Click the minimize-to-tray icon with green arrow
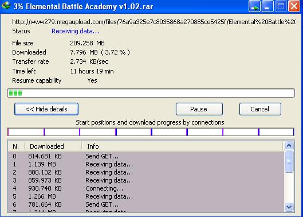The width and height of the screenshot is (303, 217). (x=254, y=6)
